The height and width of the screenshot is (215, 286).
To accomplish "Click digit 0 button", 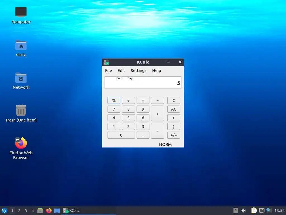I will pos(121,135).
